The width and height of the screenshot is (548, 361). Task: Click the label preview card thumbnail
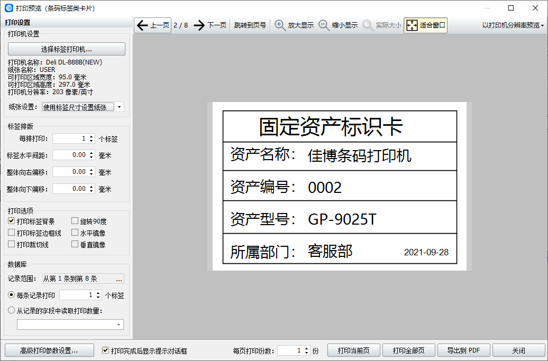[340, 187]
